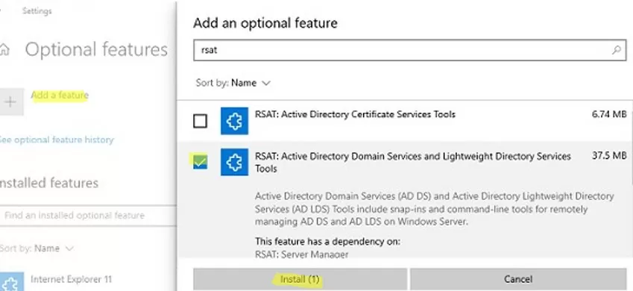
Task: Click the 37.5 MB size value
Action: [609, 156]
